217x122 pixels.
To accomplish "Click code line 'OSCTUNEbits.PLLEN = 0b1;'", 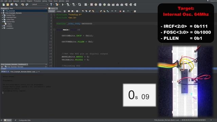I will [x=77, y=42].
